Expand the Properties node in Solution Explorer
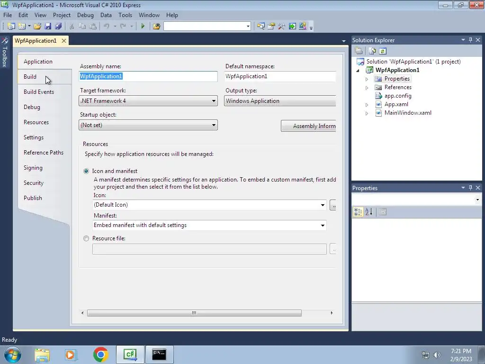The image size is (485, 364). pos(367,79)
